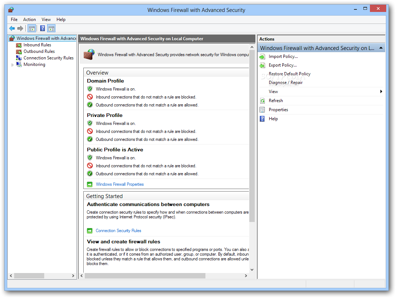Click View and create firewall rules heading
Screen dimensions: 396x298
click(124, 242)
